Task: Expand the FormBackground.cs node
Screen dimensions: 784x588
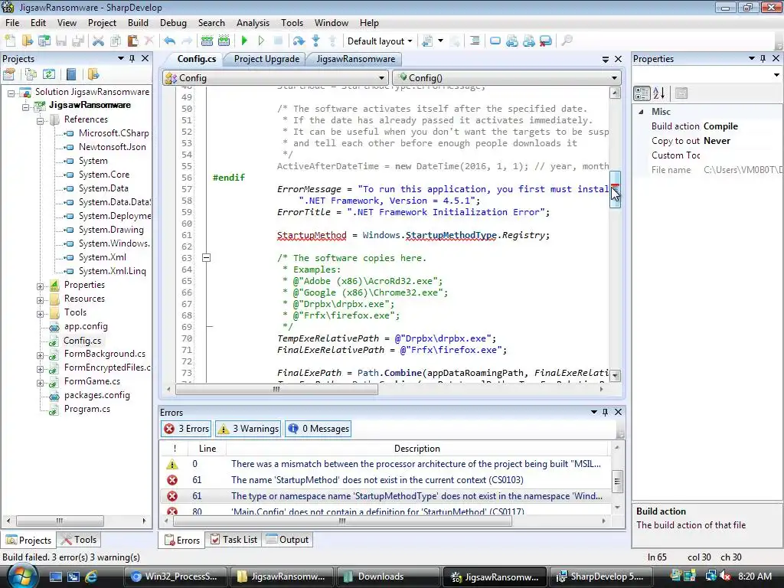Action: [x=40, y=355]
